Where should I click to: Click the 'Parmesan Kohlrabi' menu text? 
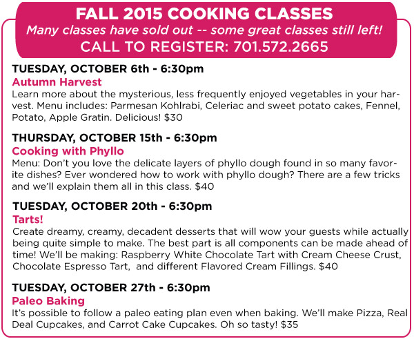(156, 106)
